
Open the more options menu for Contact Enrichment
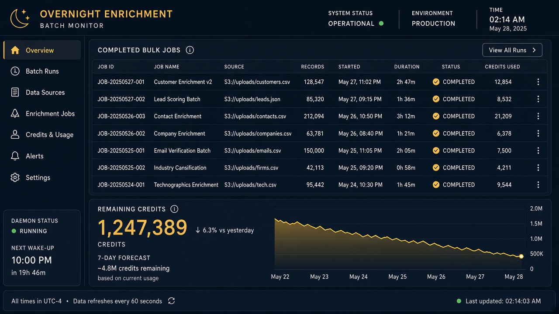pos(538,116)
